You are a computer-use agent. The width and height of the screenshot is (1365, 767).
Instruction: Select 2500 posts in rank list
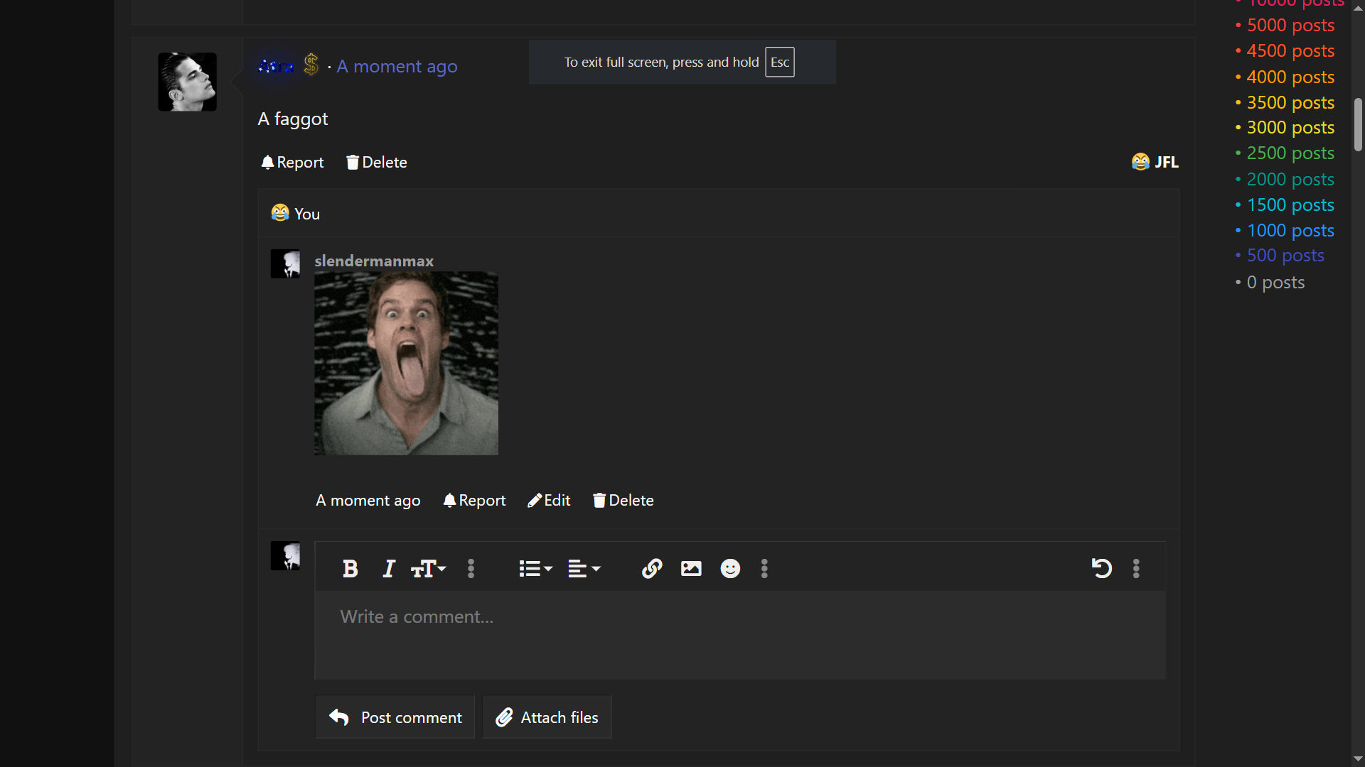click(1290, 153)
